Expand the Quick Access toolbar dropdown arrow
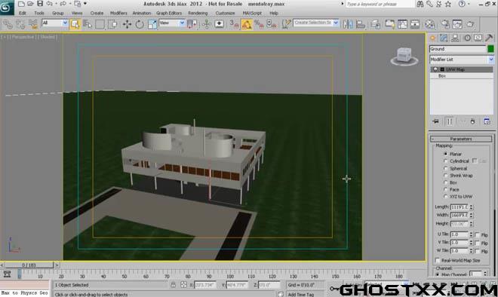The image size is (498, 297). (x=85, y=4)
